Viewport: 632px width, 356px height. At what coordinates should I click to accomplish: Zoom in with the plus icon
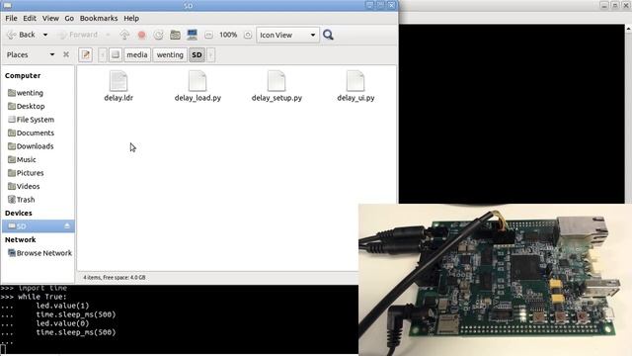(x=248, y=36)
